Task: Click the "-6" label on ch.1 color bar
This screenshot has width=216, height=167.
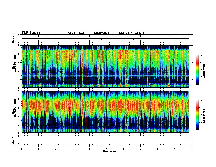Action: pyautogui.click(x=201, y=55)
